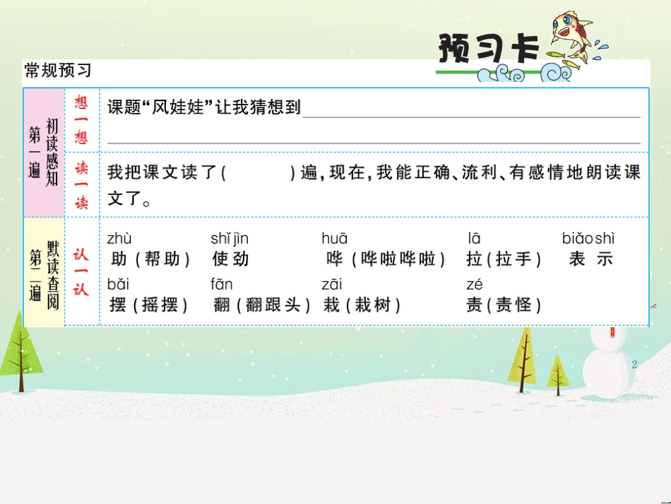Screen dimensions: 671x504
Task: Click the text 我把课文读了
Action: click(162, 172)
